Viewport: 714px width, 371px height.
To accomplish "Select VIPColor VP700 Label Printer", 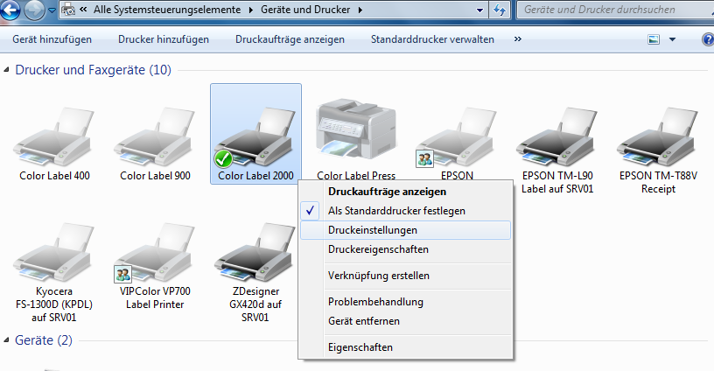I will [155, 266].
